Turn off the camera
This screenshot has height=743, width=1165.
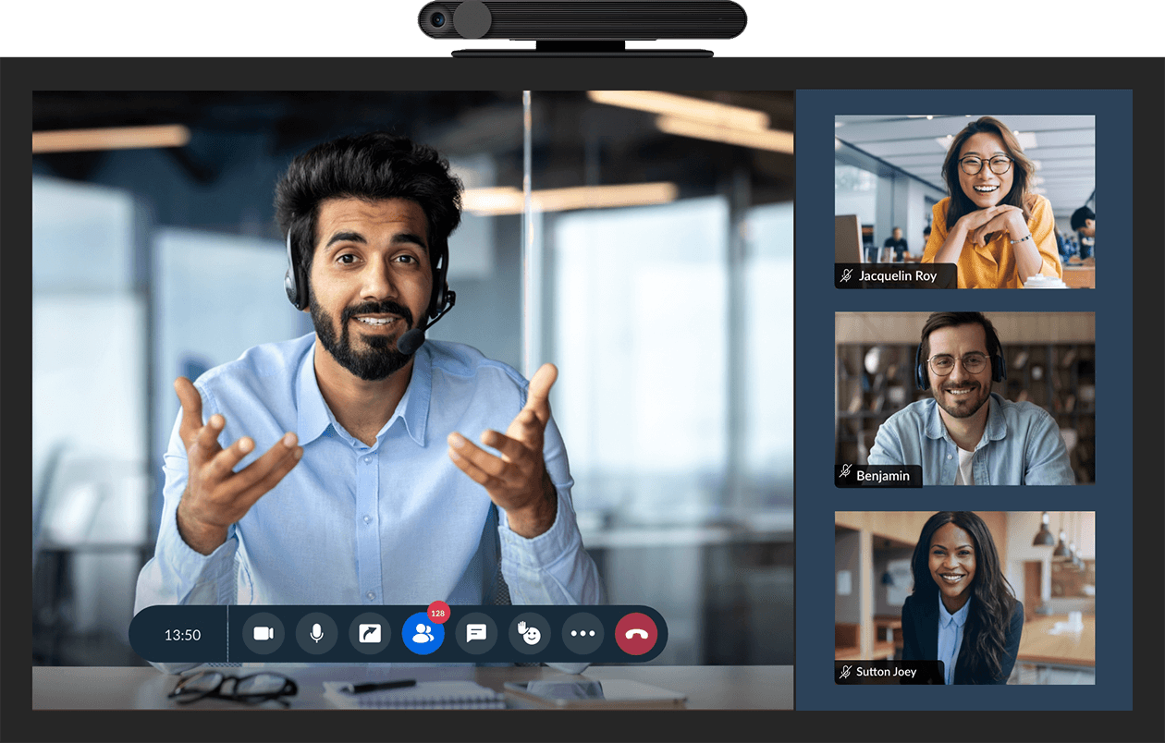point(263,633)
